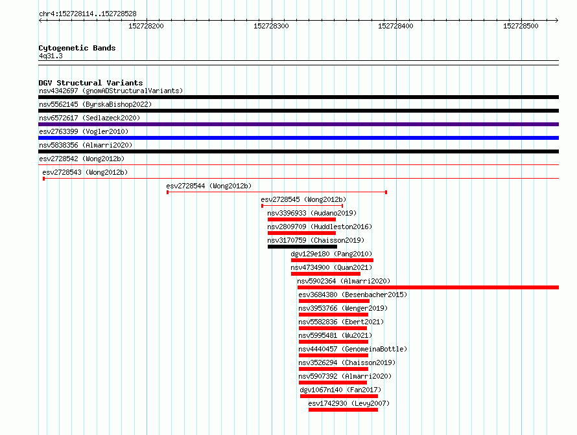
Task: Click the left arrow on the ruler
Action: (40, 21)
